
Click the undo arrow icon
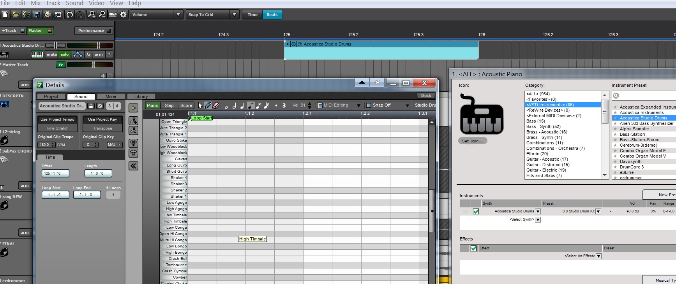pos(70,15)
